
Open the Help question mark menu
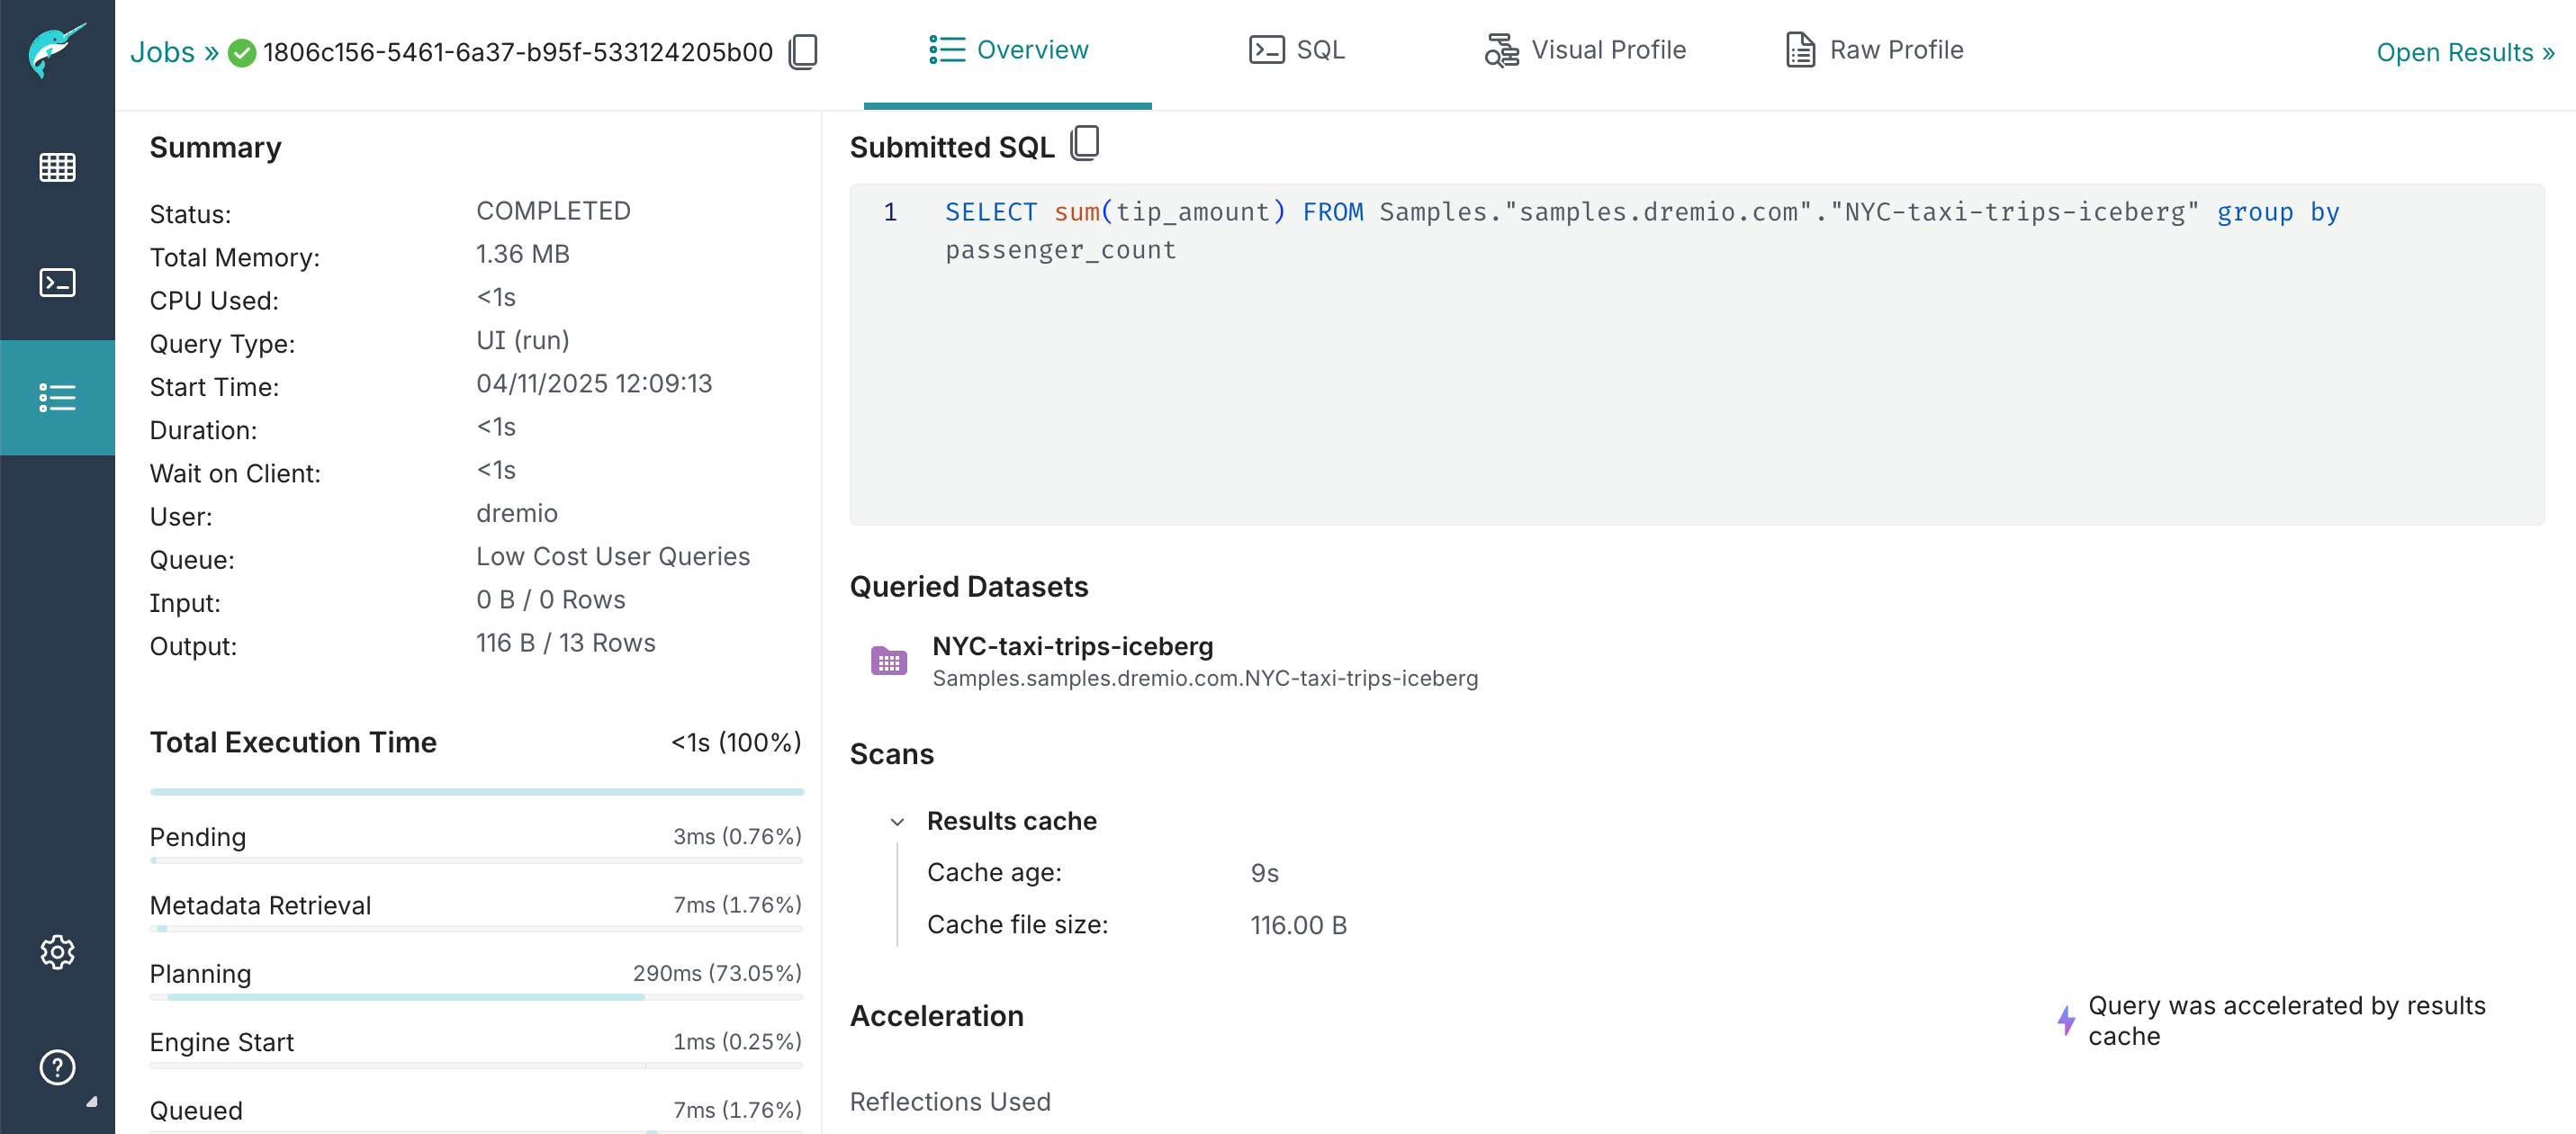[57, 1067]
